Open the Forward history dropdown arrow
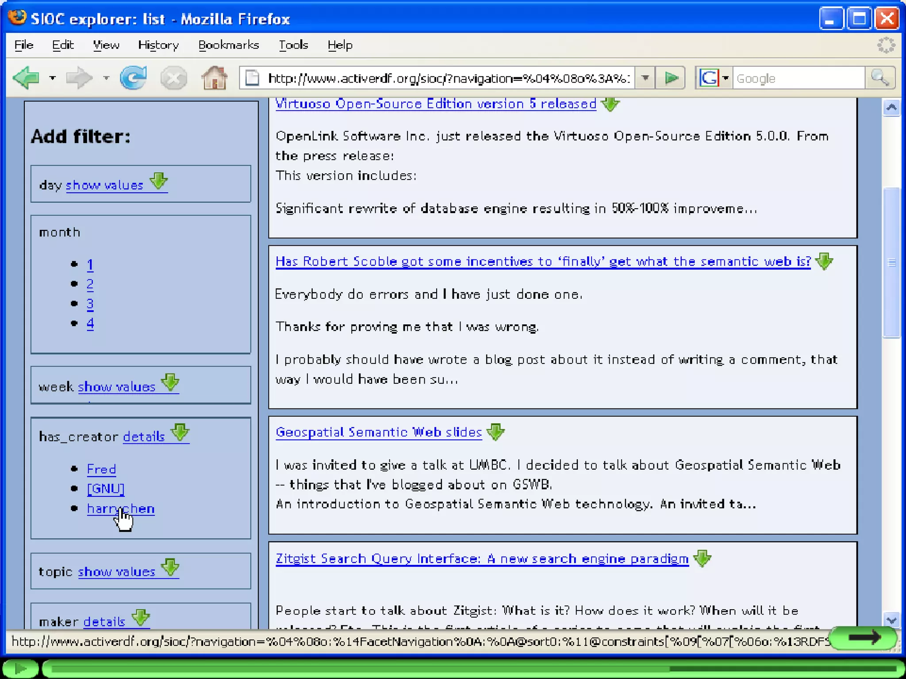 (106, 78)
